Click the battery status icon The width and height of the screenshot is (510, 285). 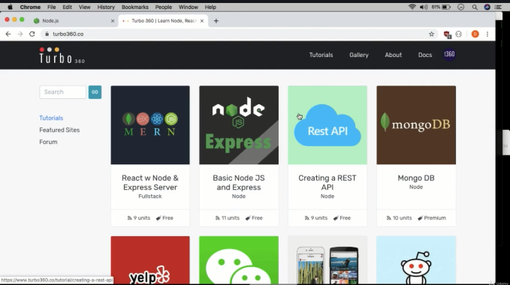click(446, 7)
